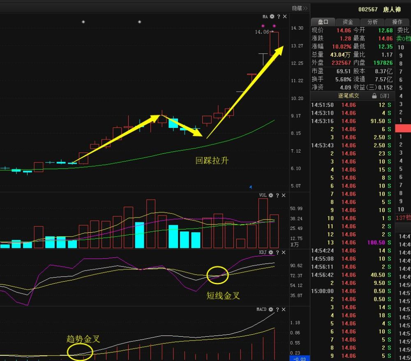The height and width of the screenshot is (361, 411).
Task: Collapse side panel via 隐藏 button
Action: (x=300, y=8)
